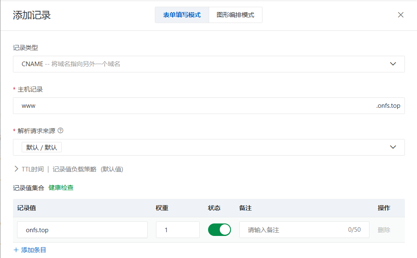Click the arrow icon left of TTL时间
The height and width of the screenshot is (258, 417).
17,169
